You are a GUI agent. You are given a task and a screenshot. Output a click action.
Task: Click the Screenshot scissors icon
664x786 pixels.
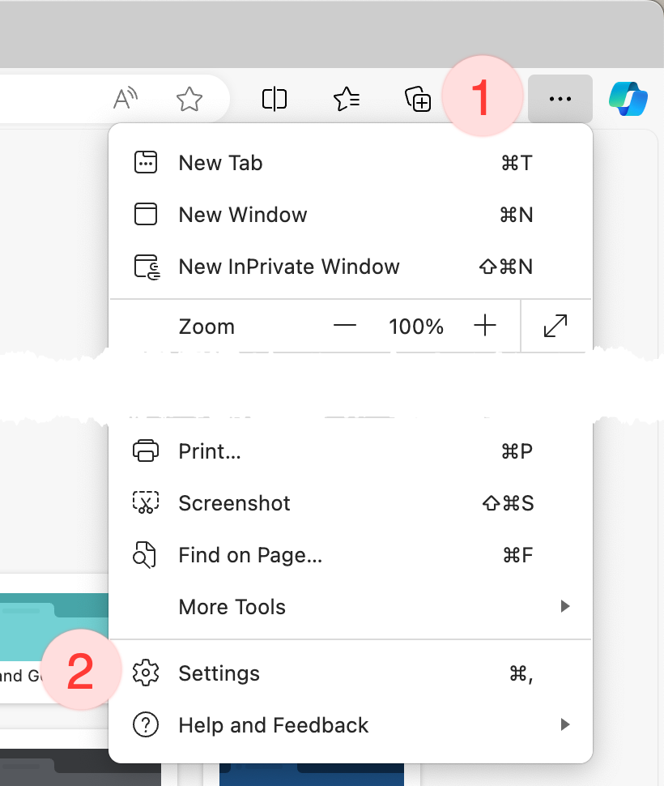(146, 503)
